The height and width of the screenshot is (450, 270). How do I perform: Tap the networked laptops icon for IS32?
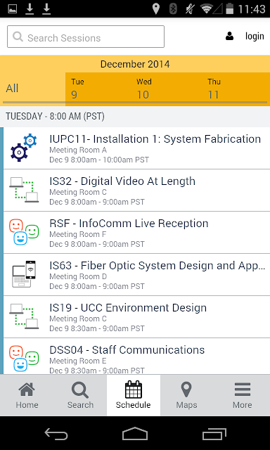tap(24, 190)
